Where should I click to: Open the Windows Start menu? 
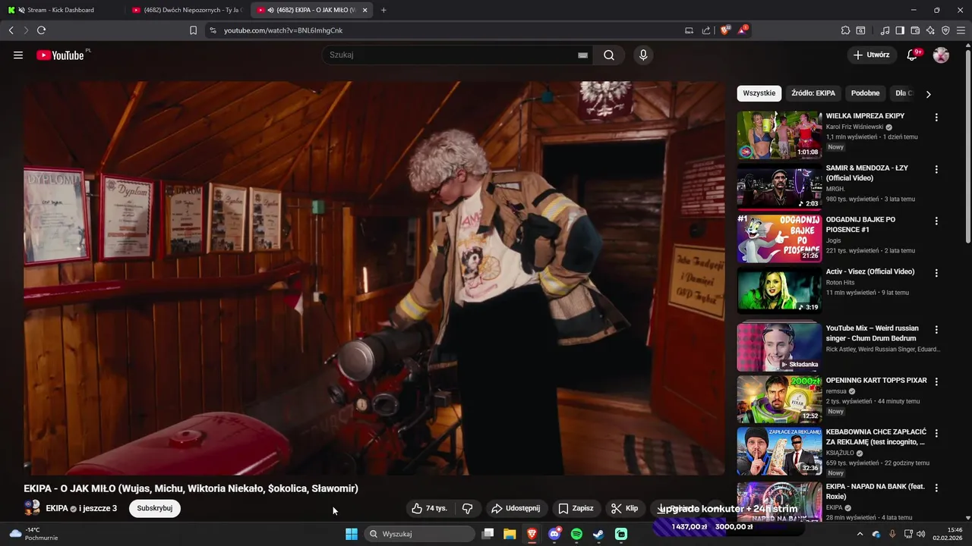coord(352,534)
